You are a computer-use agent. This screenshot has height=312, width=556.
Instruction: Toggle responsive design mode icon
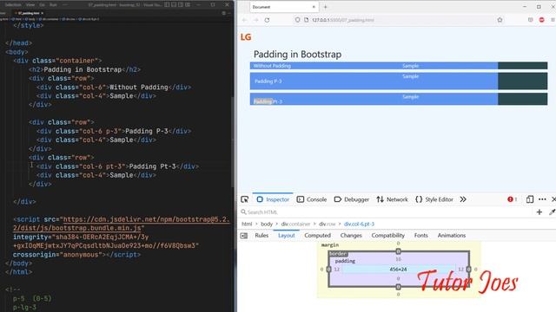click(530, 199)
